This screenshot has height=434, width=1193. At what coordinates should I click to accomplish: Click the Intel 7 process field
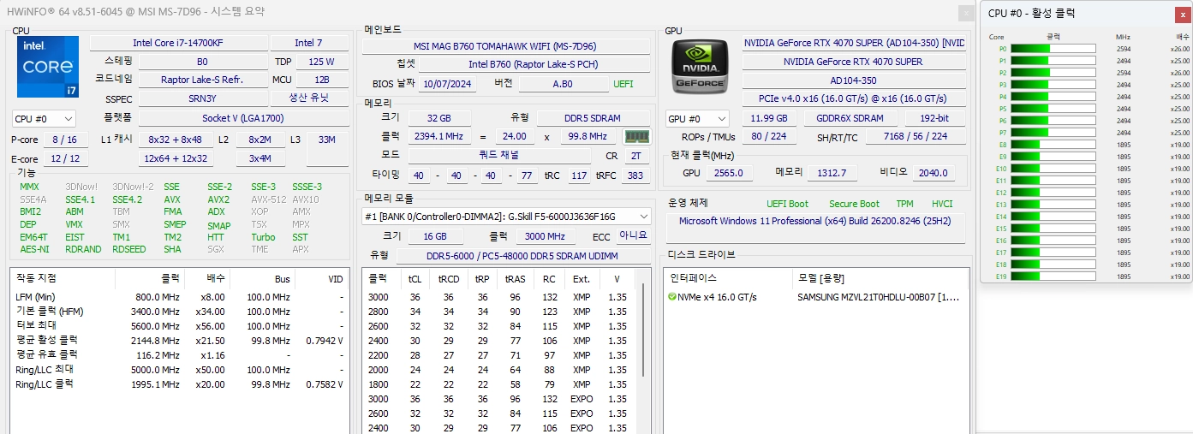(x=308, y=43)
